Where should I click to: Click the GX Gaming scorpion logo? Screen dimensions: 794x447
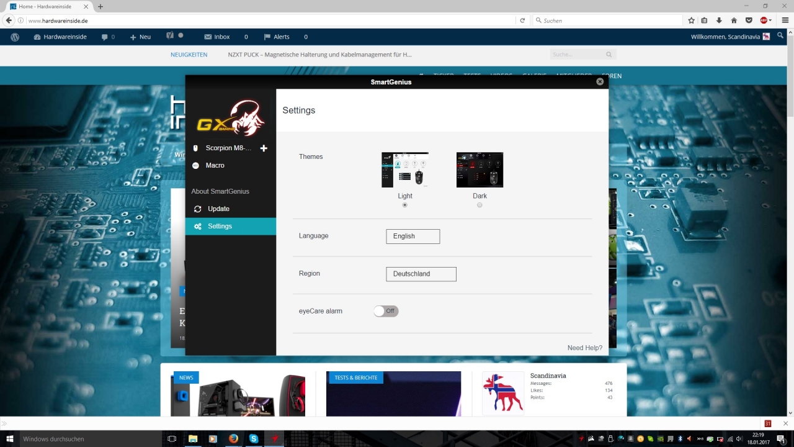tap(231, 118)
